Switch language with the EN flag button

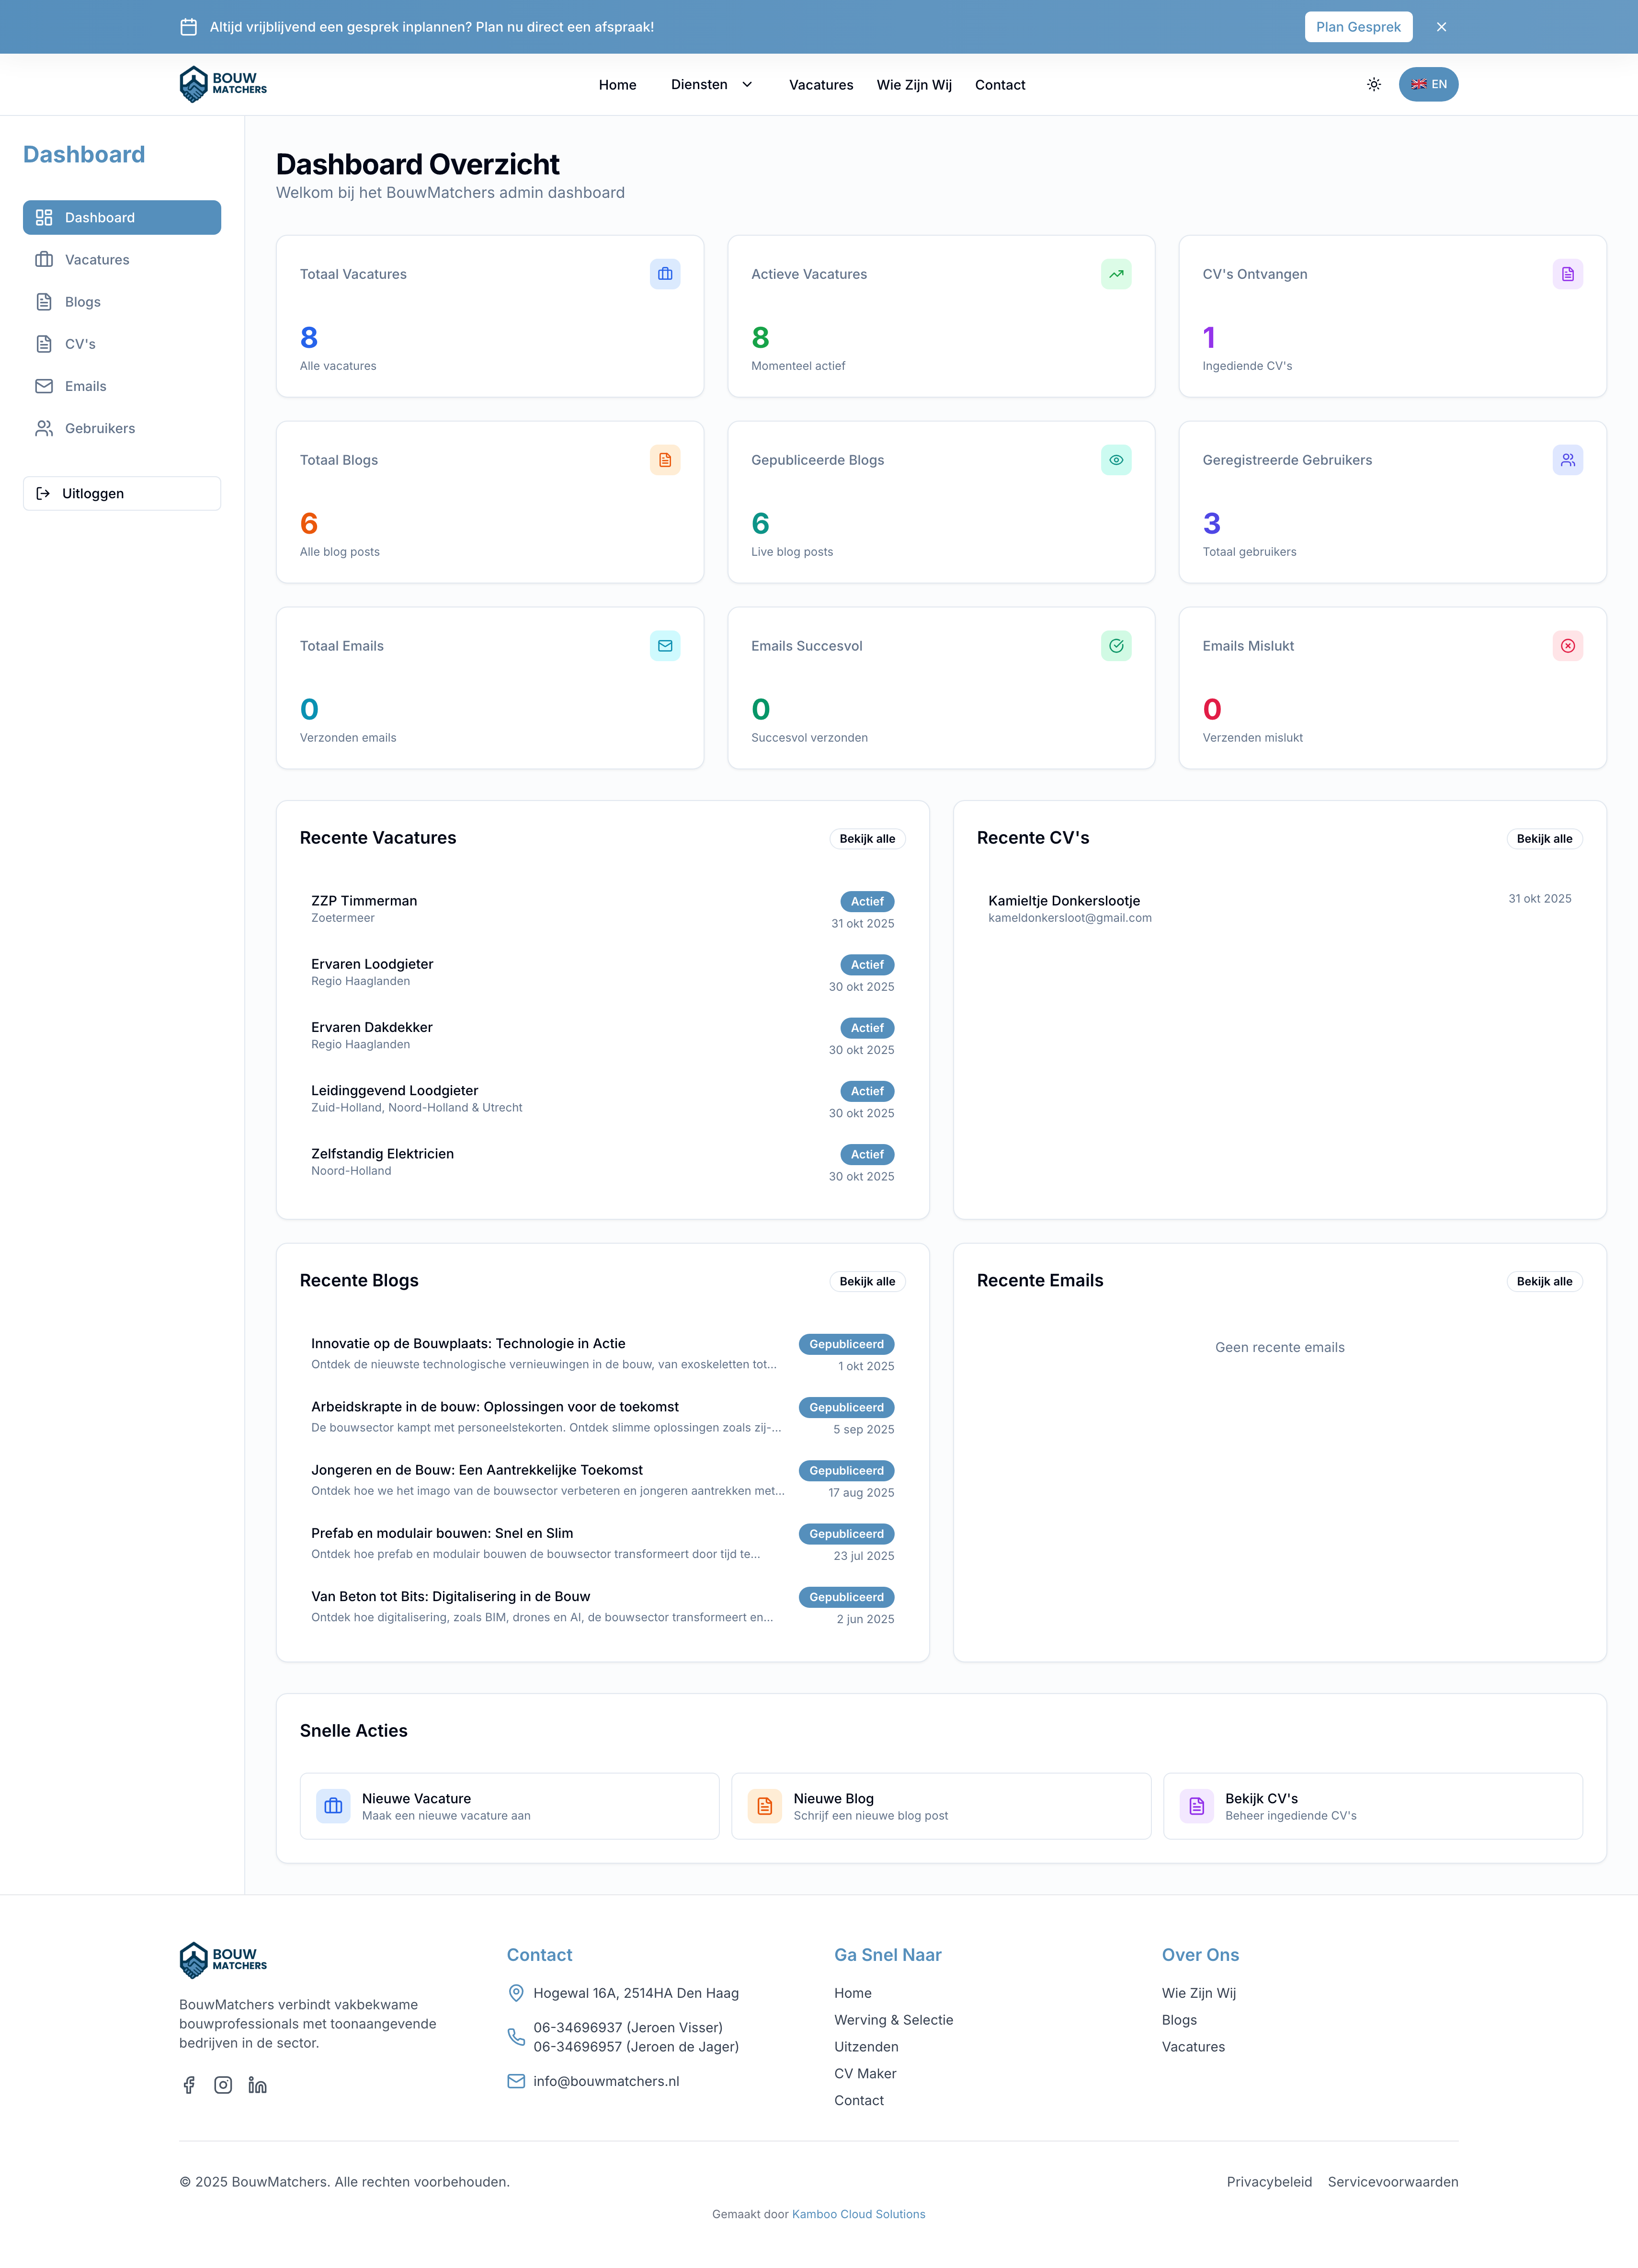1428,85
